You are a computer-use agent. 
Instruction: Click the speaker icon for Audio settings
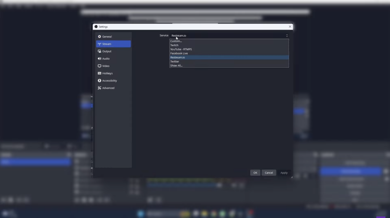pos(99,58)
